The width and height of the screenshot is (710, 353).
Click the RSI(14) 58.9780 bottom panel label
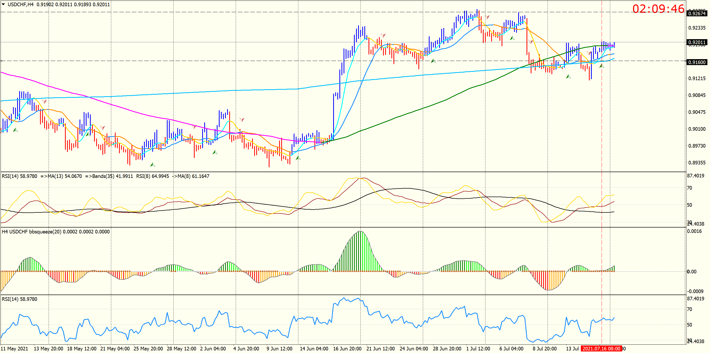19,299
